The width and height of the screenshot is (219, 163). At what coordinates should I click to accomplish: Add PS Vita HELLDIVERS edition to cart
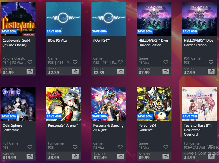pyautogui.click(x=166, y=71)
